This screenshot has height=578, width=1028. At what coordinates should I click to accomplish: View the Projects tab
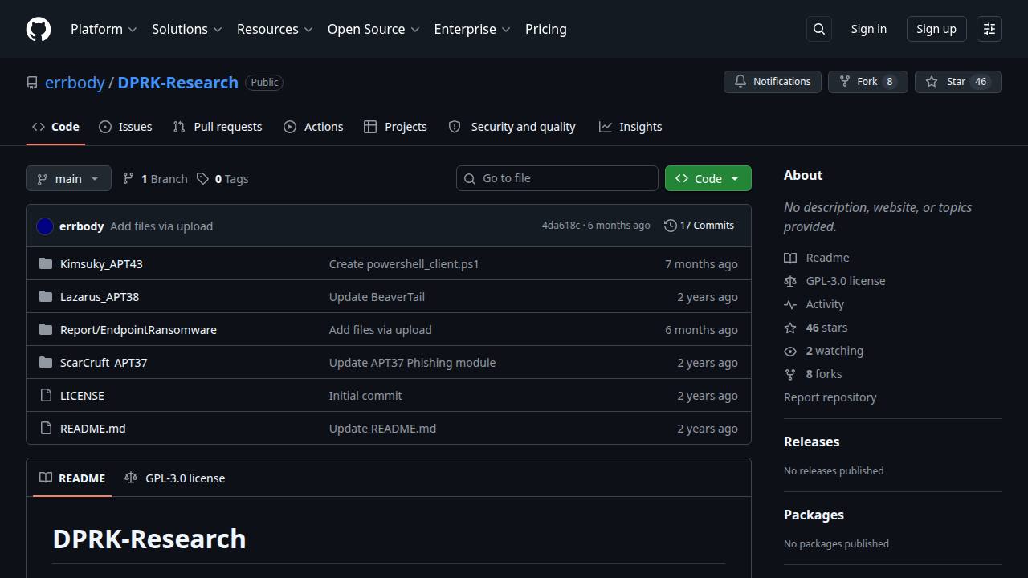(x=395, y=127)
